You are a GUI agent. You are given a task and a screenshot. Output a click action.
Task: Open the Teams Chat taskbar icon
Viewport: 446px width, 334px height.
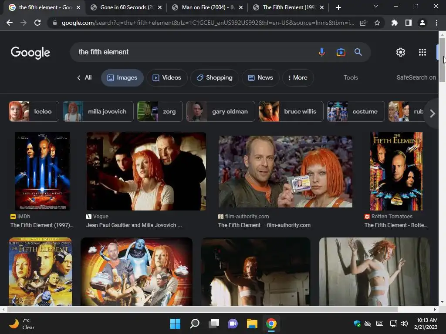pos(233,324)
